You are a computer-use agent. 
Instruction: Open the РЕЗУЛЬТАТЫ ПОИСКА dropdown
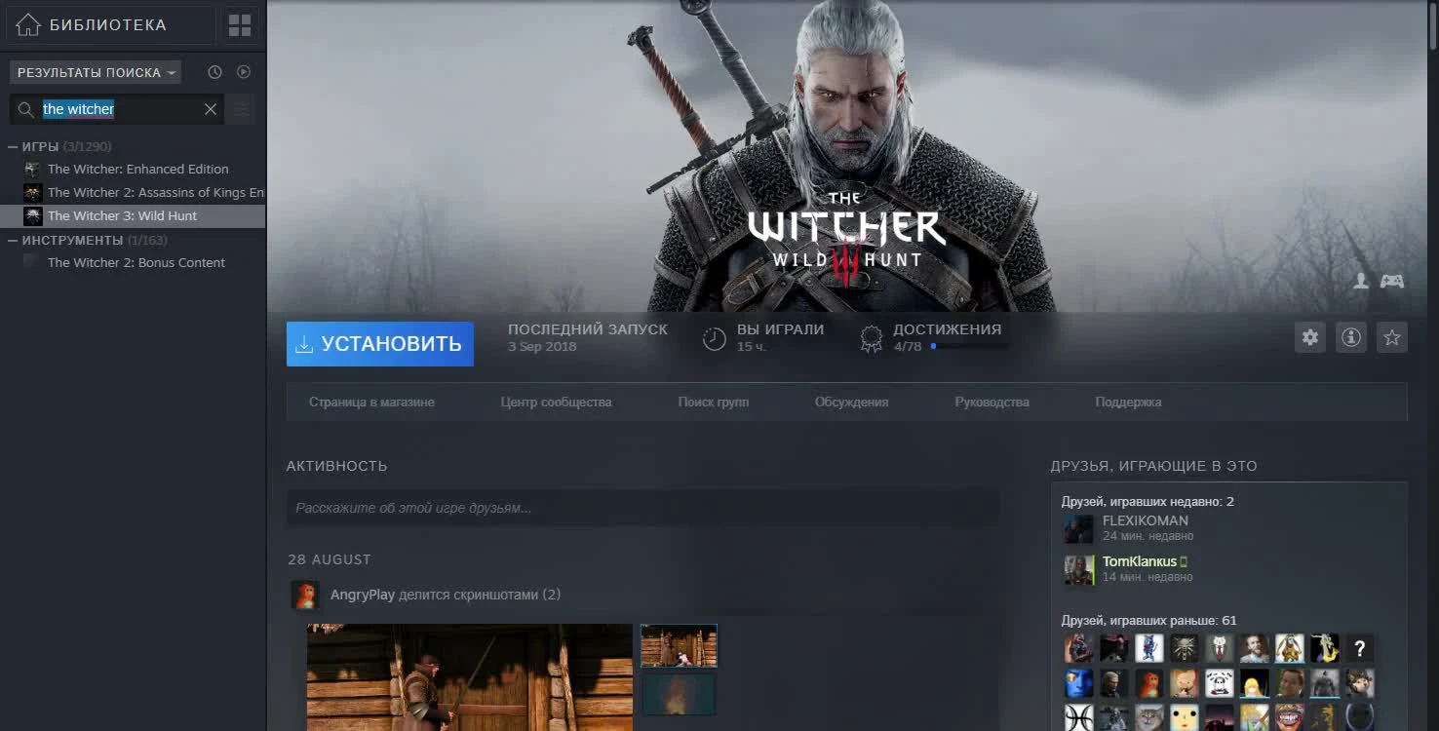[96, 72]
